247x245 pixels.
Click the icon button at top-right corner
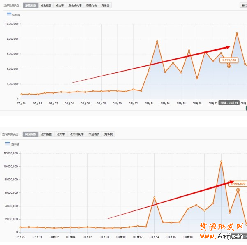tap(243, 5)
